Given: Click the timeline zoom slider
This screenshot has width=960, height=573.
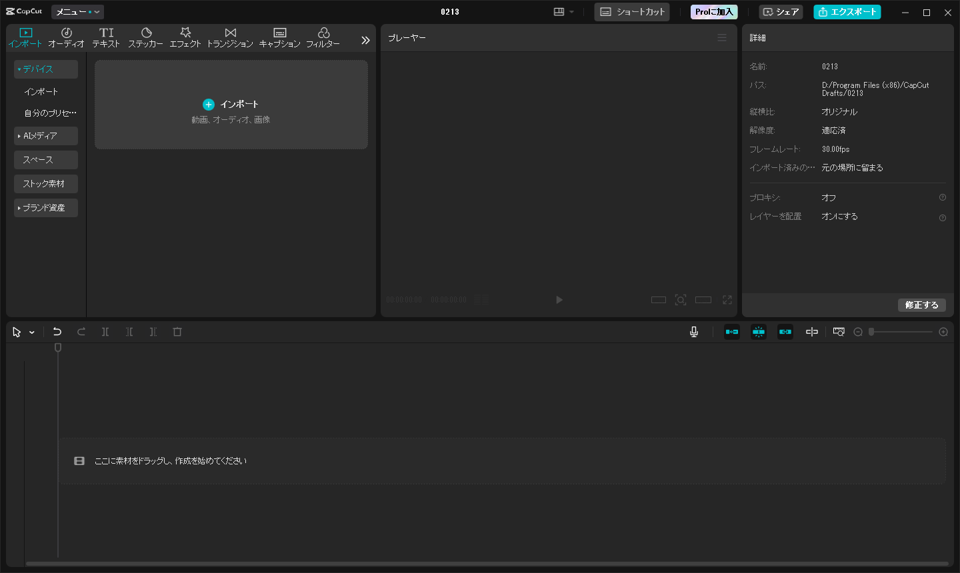Looking at the screenshot, I should pos(900,332).
